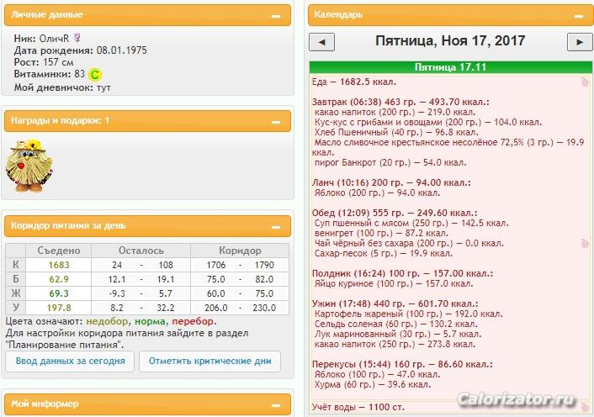Collapse the Мой информер panel

[275, 404]
